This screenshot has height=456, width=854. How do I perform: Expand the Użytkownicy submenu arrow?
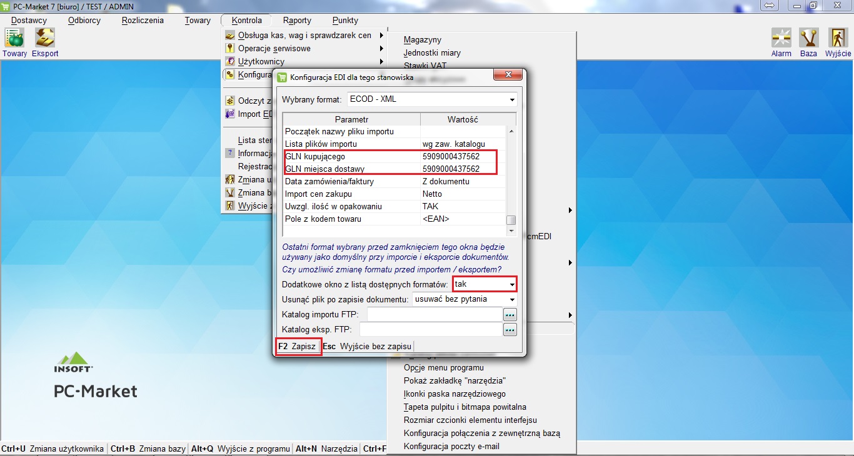[381, 62]
